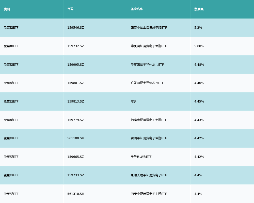Select code cell 159733.SZ
This screenshot has height=203, width=254.
click(x=76, y=175)
